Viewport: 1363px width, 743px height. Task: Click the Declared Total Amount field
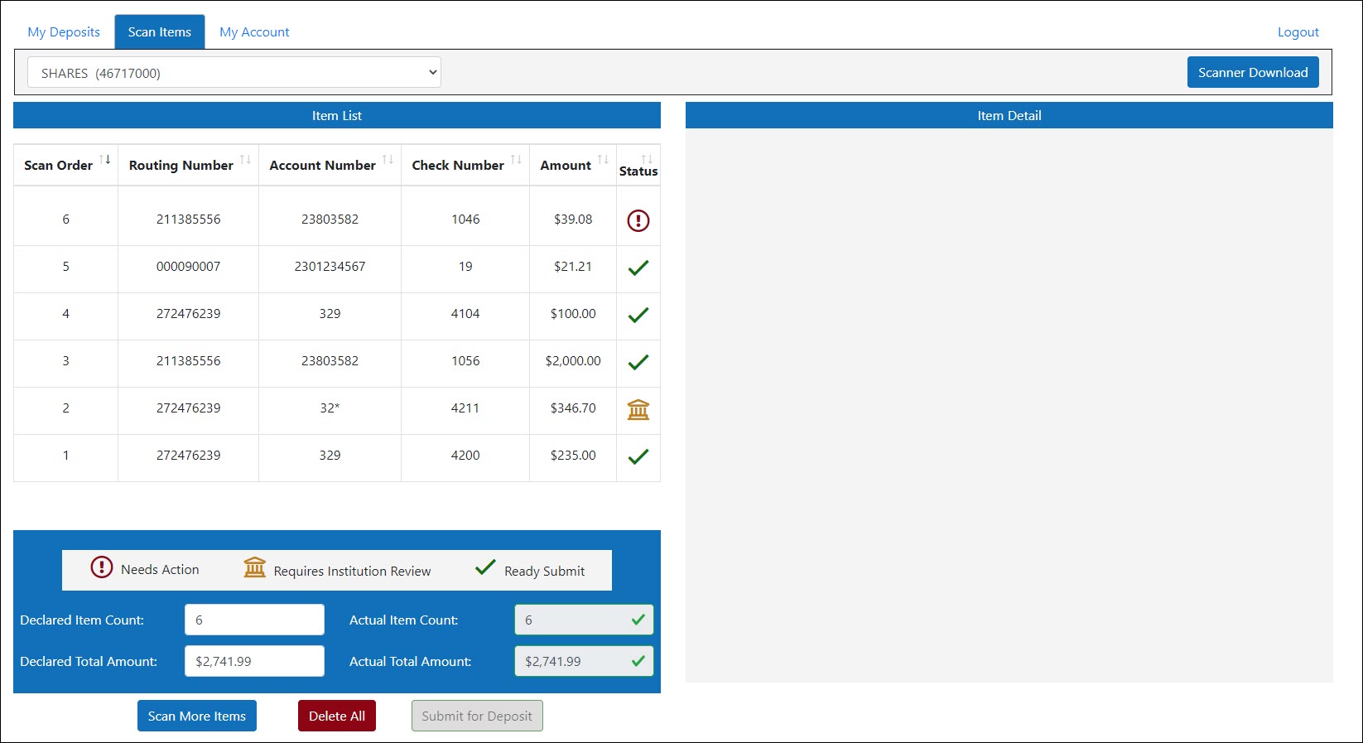click(x=254, y=661)
